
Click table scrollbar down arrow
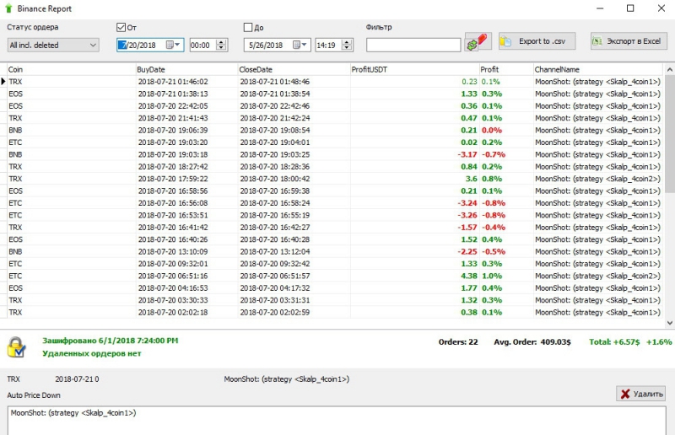coord(669,323)
